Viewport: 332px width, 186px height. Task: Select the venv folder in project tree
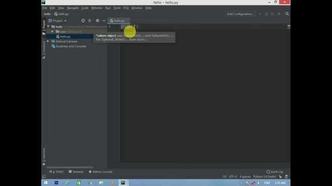[x=63, y=32]
